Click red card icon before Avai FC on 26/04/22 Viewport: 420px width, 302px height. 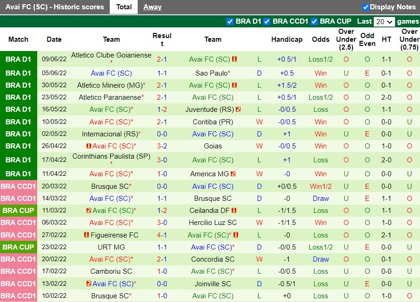point(89,146)
